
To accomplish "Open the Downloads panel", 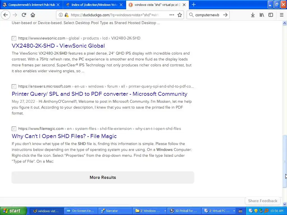I will coord(253,15).
